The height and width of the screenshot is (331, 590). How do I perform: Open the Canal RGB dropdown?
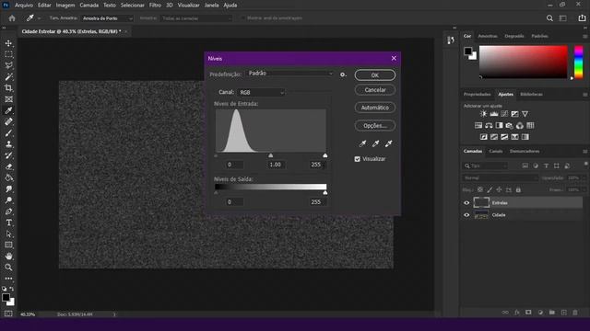click(261, 92)
